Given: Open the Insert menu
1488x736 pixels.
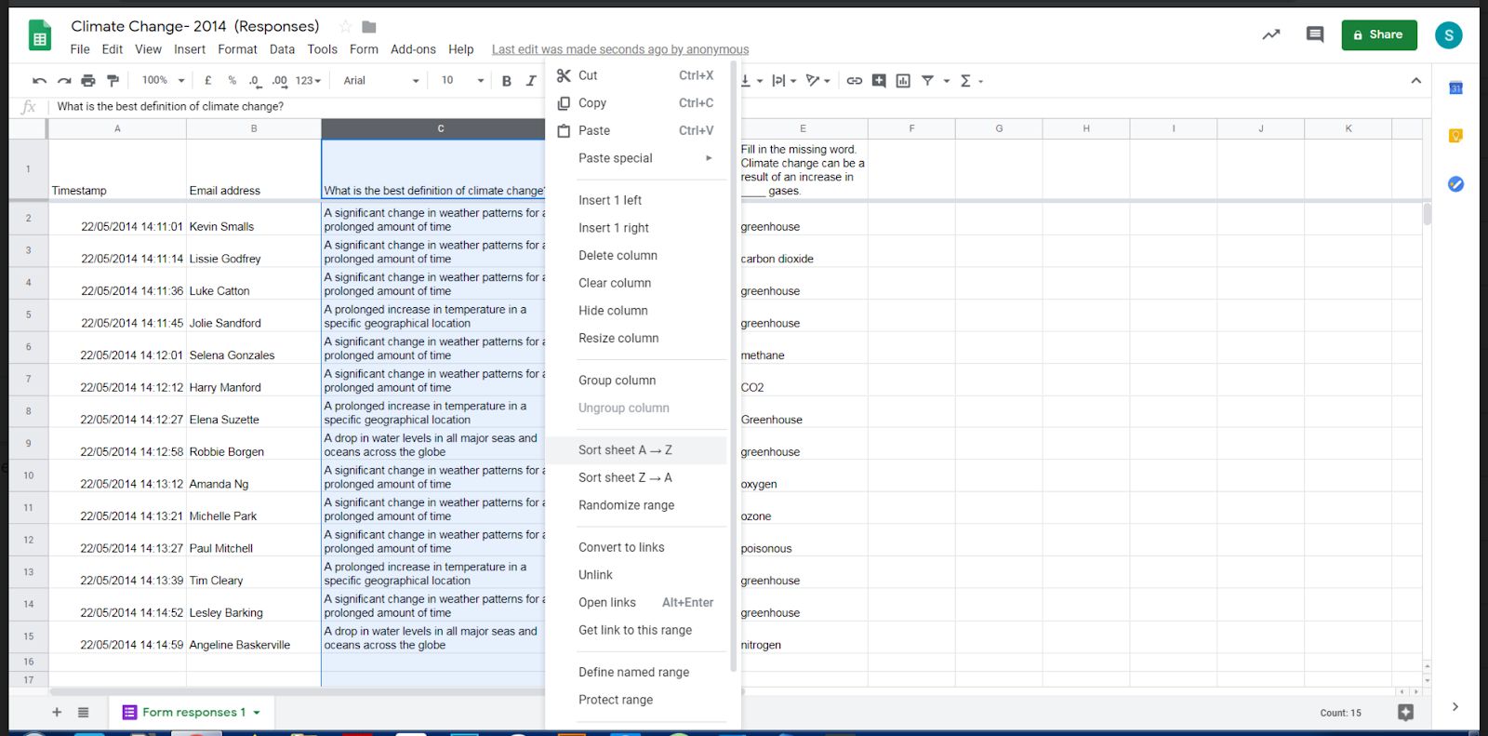Looking at the screenshot, I should [x=190, y=49].
